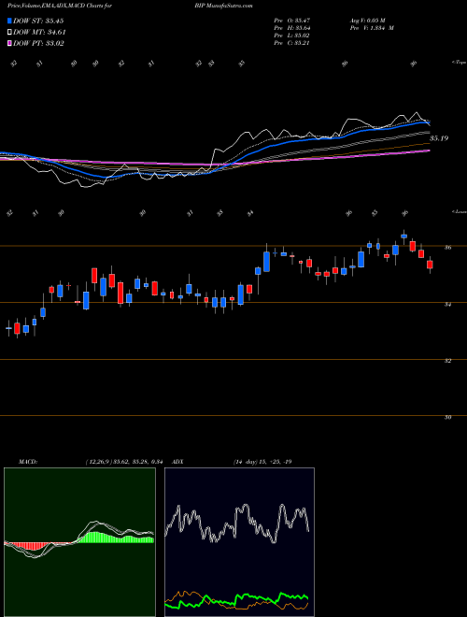The width and height of the screenshot is (467, 617).
Task: Click the 34 price axis label
Action: 447,304
